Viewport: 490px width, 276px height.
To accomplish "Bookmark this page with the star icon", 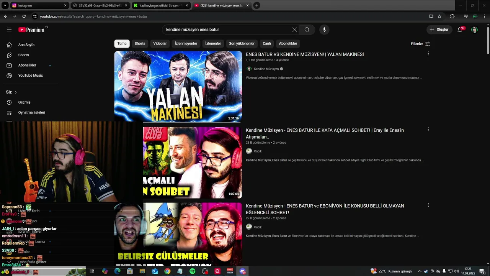I will coord(439,16).
